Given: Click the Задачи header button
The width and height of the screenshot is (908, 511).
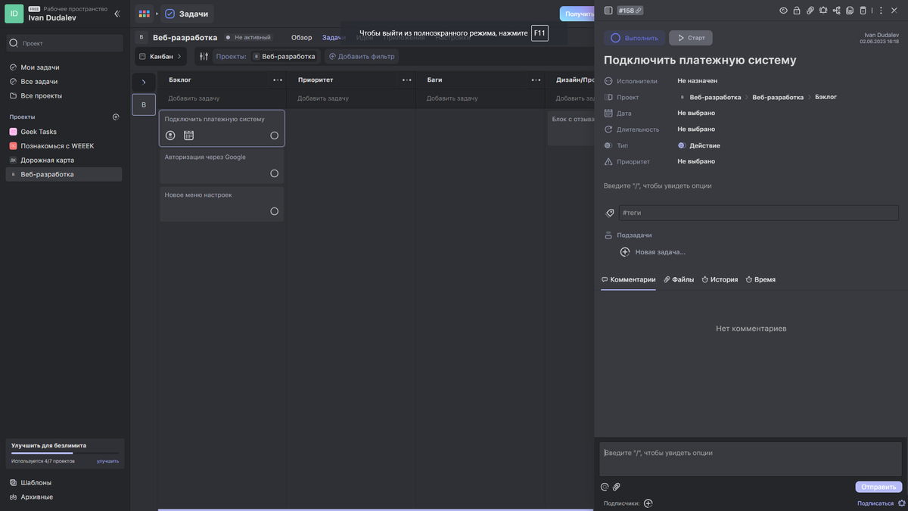Looking at the screenshot, I should pyautogui.click(x=187, y=14).
